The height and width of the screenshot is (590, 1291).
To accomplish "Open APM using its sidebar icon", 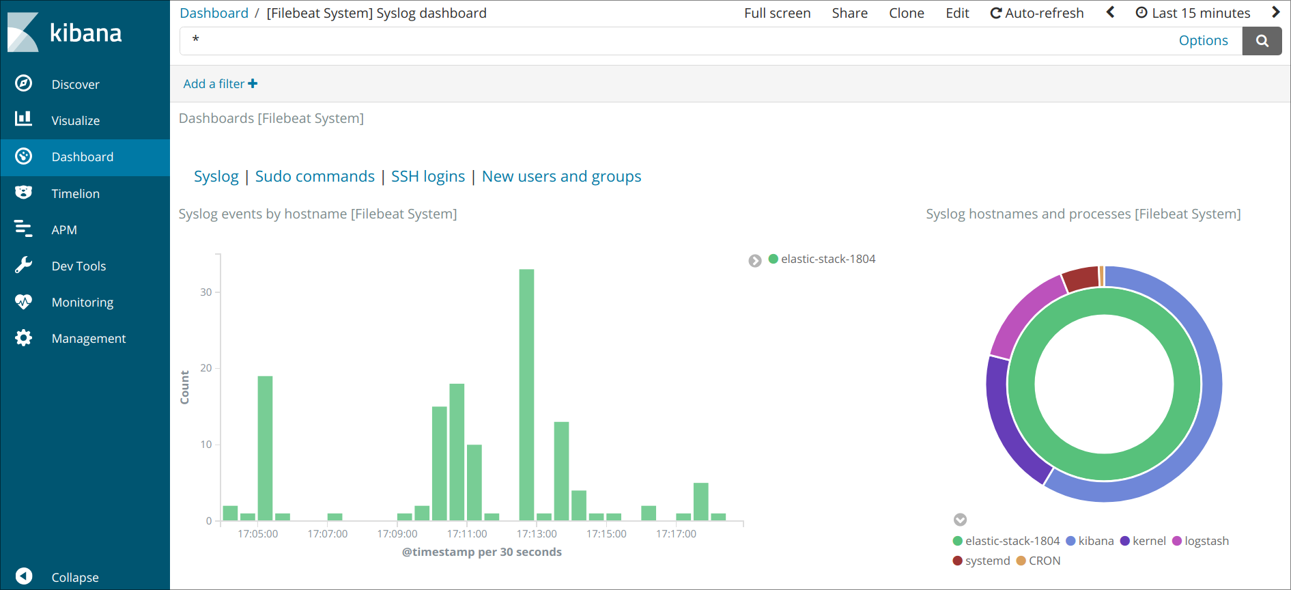I will click(23, 229).
